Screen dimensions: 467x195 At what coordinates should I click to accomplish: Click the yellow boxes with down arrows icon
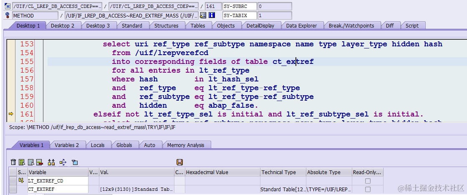(51, 162)
